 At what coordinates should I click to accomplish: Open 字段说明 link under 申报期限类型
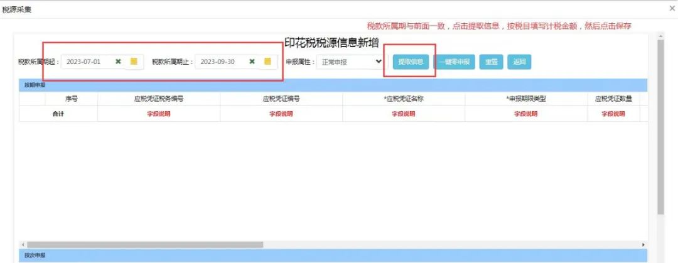pos(526,114)
